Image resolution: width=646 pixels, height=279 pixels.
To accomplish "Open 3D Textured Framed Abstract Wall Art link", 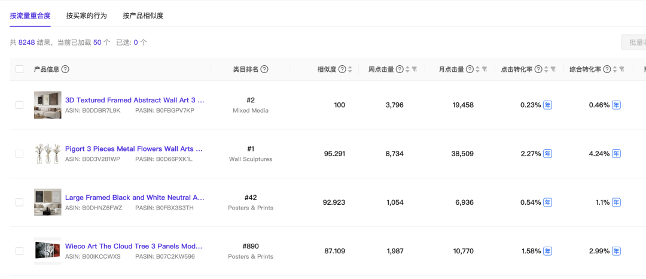I will point(135,100).
